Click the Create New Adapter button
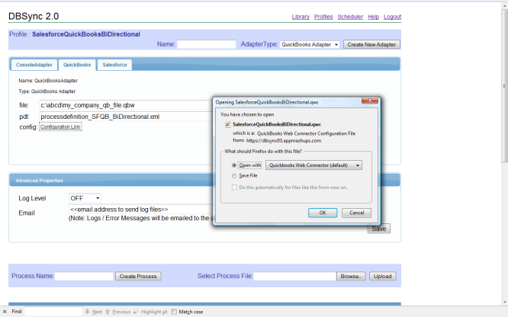This screenshot has width=508, height=317. [x=371, y=45]
